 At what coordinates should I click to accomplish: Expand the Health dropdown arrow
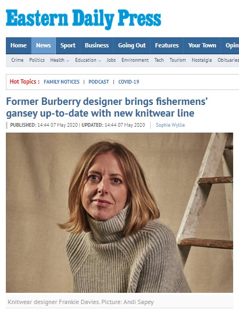pos(68,61)
